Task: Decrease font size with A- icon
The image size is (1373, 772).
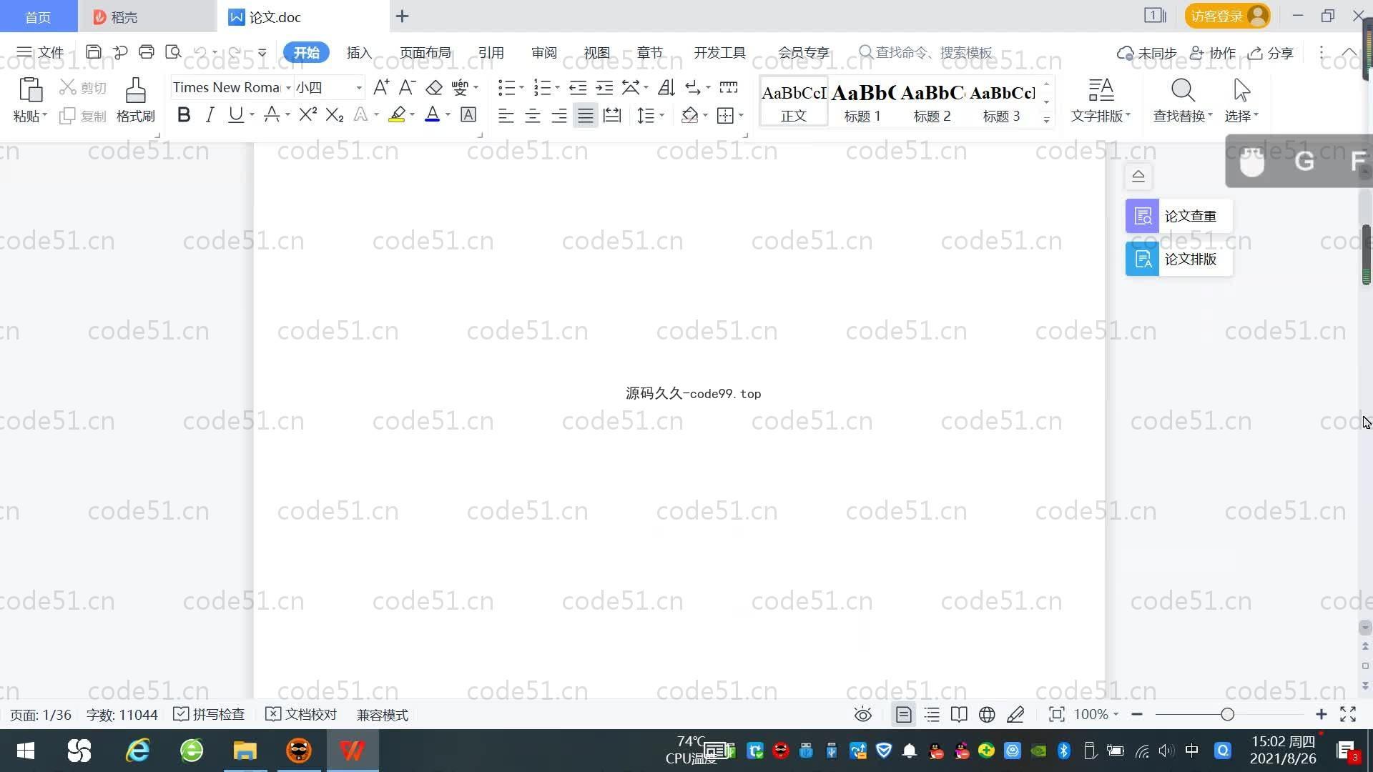Action: [x=407, y=87]
